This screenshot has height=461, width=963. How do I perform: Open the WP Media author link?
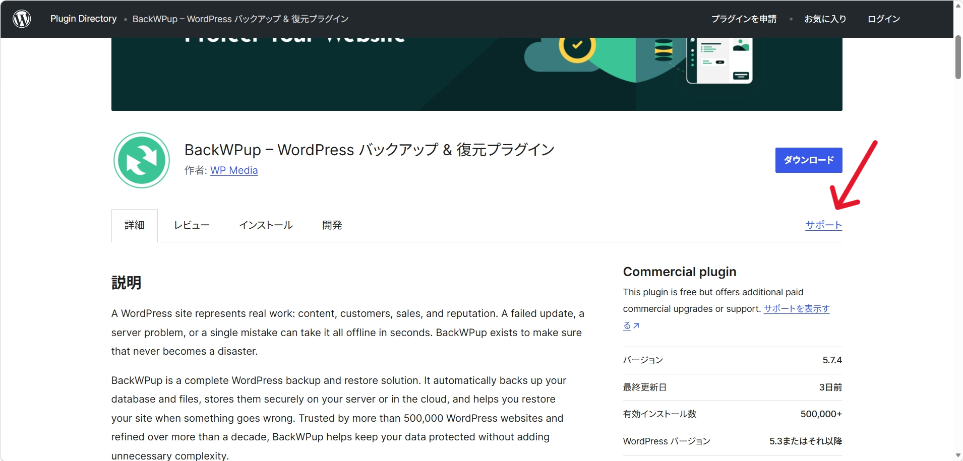(x=234, y=170)
